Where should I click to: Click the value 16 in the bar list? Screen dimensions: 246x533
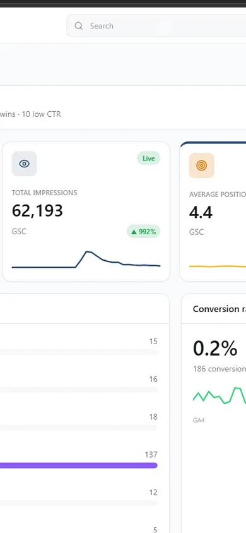(x=153, y=379)
